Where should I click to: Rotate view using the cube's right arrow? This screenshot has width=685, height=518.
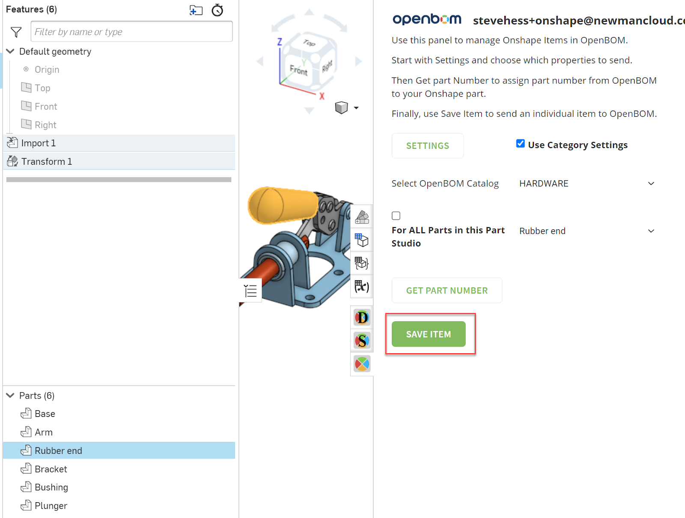[359, 62]
